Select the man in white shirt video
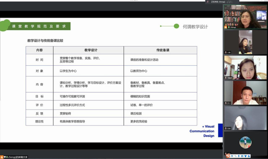268x159 pixels. tap(245, 93)
